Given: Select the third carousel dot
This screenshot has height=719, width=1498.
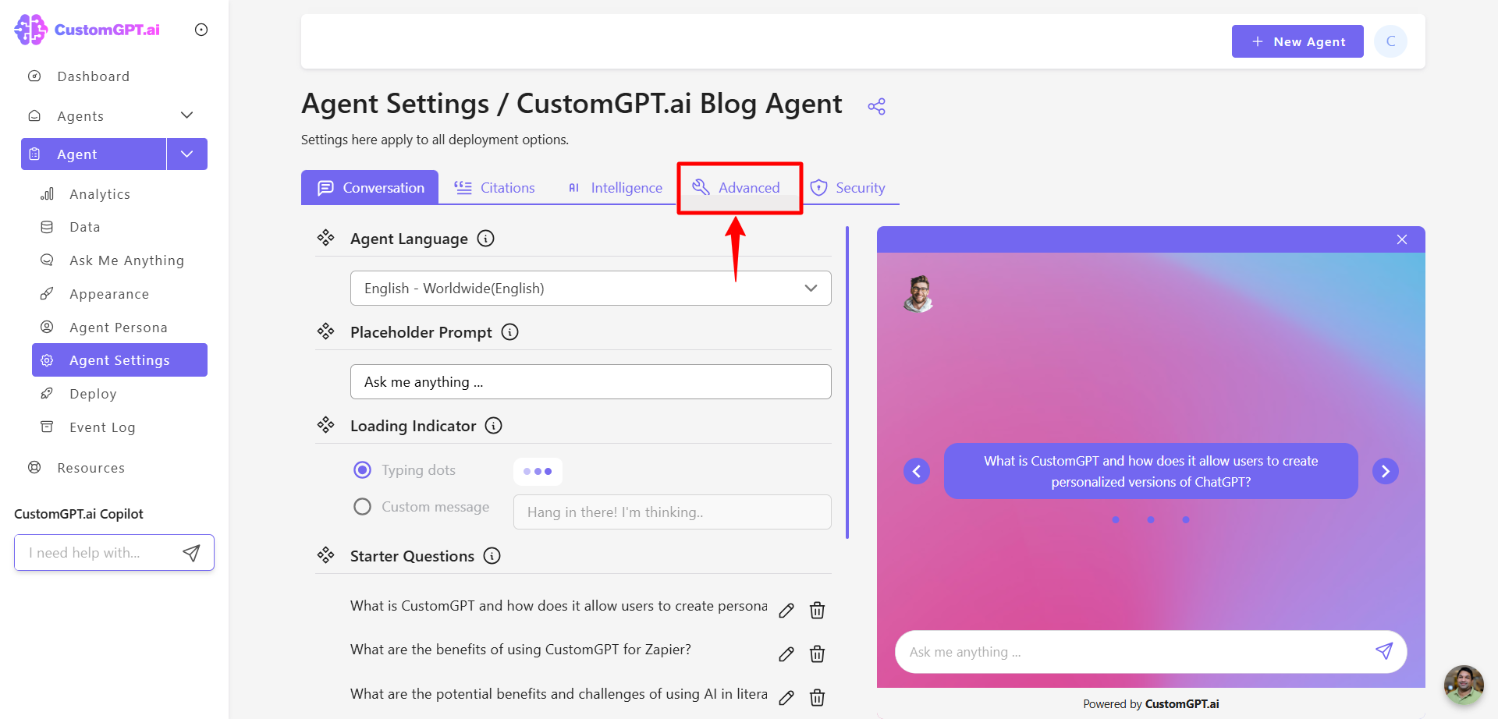Looking at the screenshot, I should [x=1186, y=519].
